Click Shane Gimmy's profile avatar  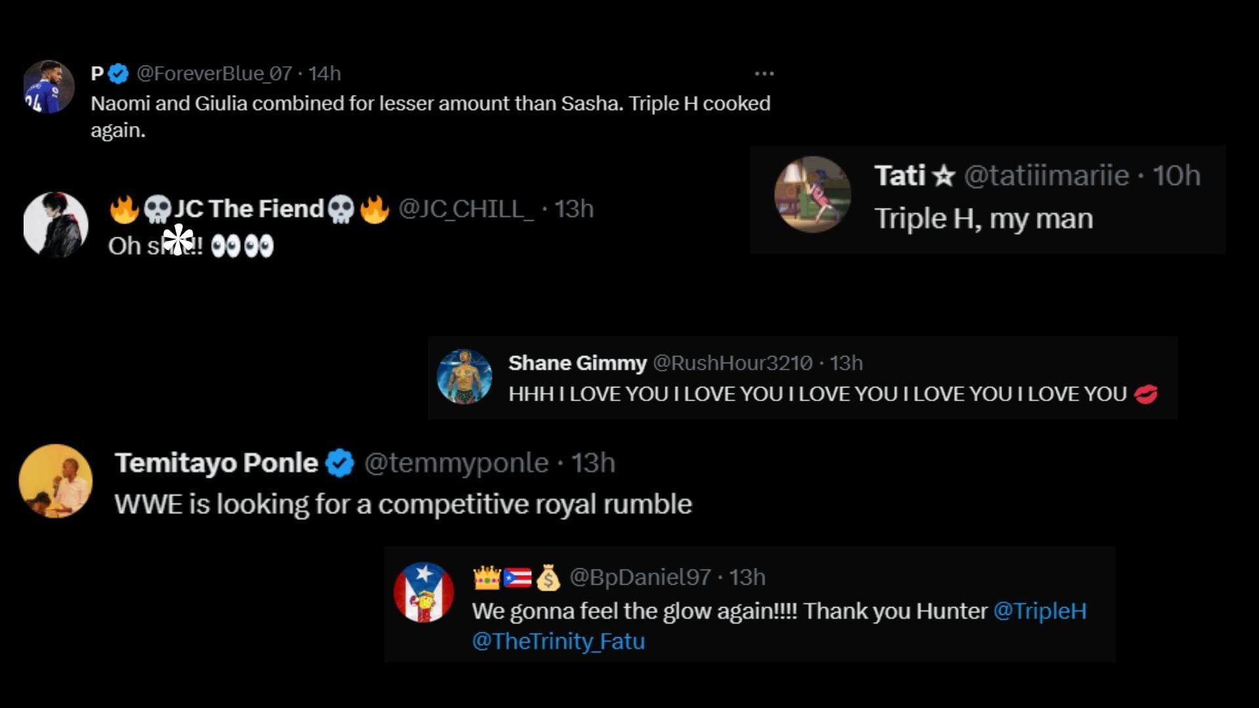[x=464, y=376]
